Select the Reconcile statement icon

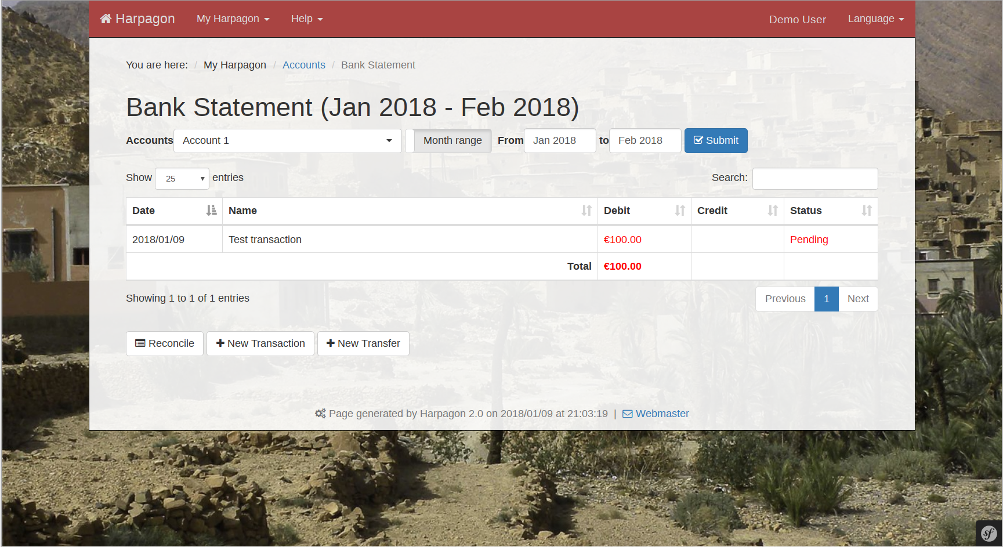pyautogui.click(x=140, y=343)
